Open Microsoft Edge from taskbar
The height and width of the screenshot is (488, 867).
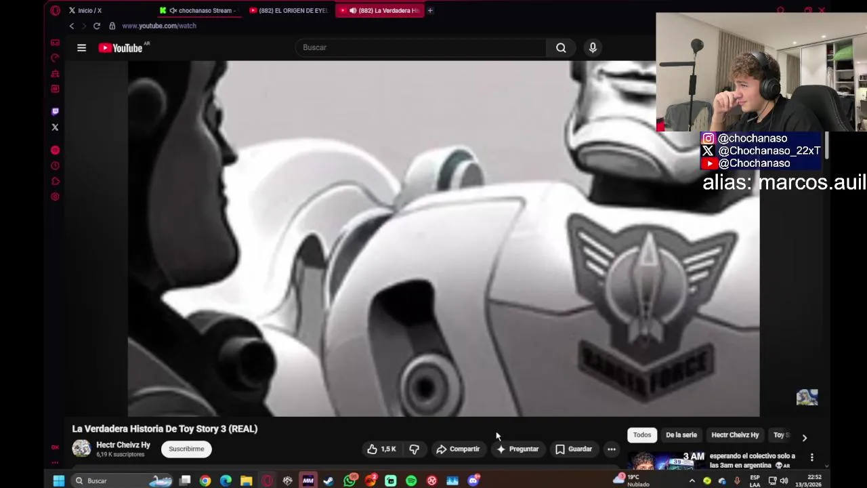click(x=226, y=481)
